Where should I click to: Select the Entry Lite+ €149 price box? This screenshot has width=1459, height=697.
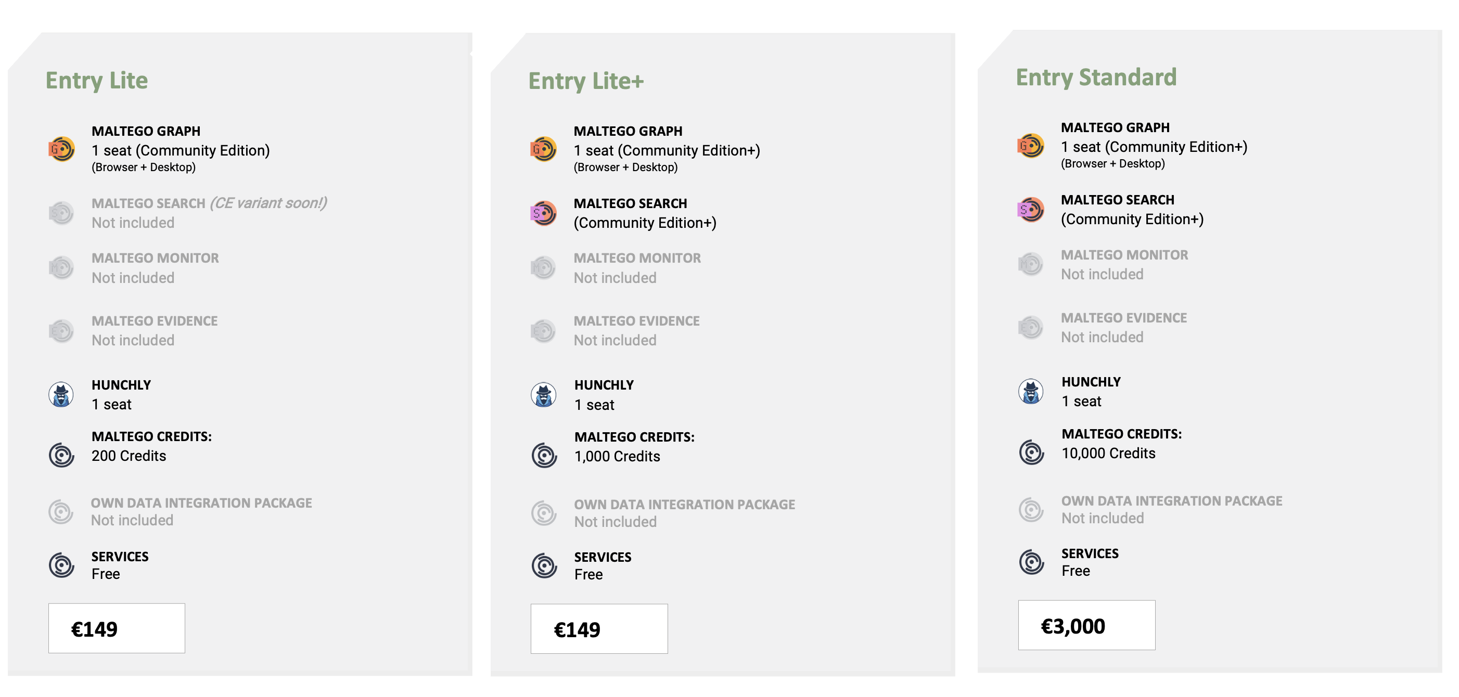point(599,628)
